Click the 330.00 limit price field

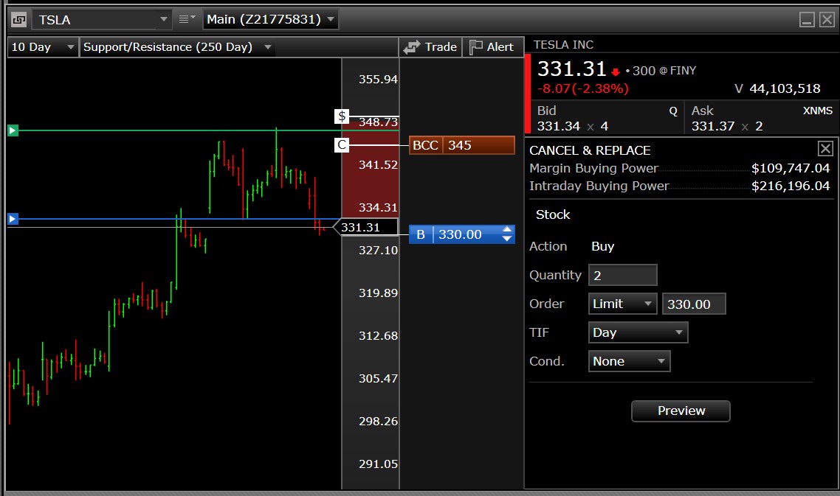[694, 304]
